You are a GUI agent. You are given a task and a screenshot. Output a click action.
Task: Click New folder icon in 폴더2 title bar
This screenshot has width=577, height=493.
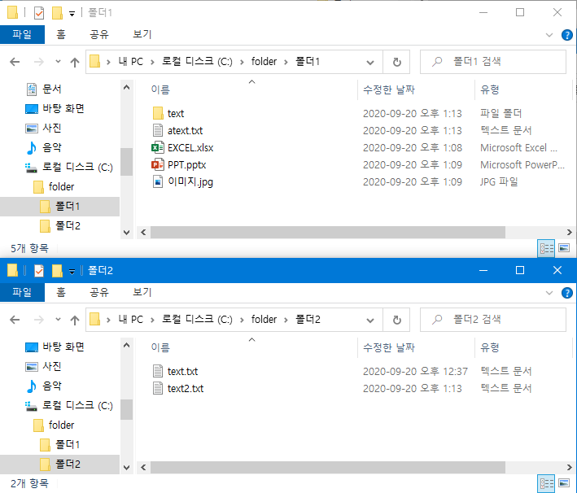click(x=57, y=271)
